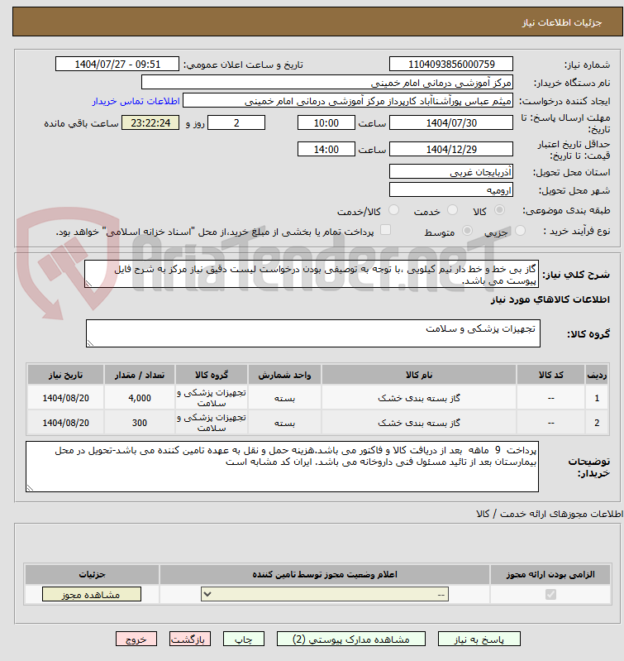Viewport: 624px width, 661px height.
Task: Choose the متوسط purchase process radio button
Action: coord(467,231)
